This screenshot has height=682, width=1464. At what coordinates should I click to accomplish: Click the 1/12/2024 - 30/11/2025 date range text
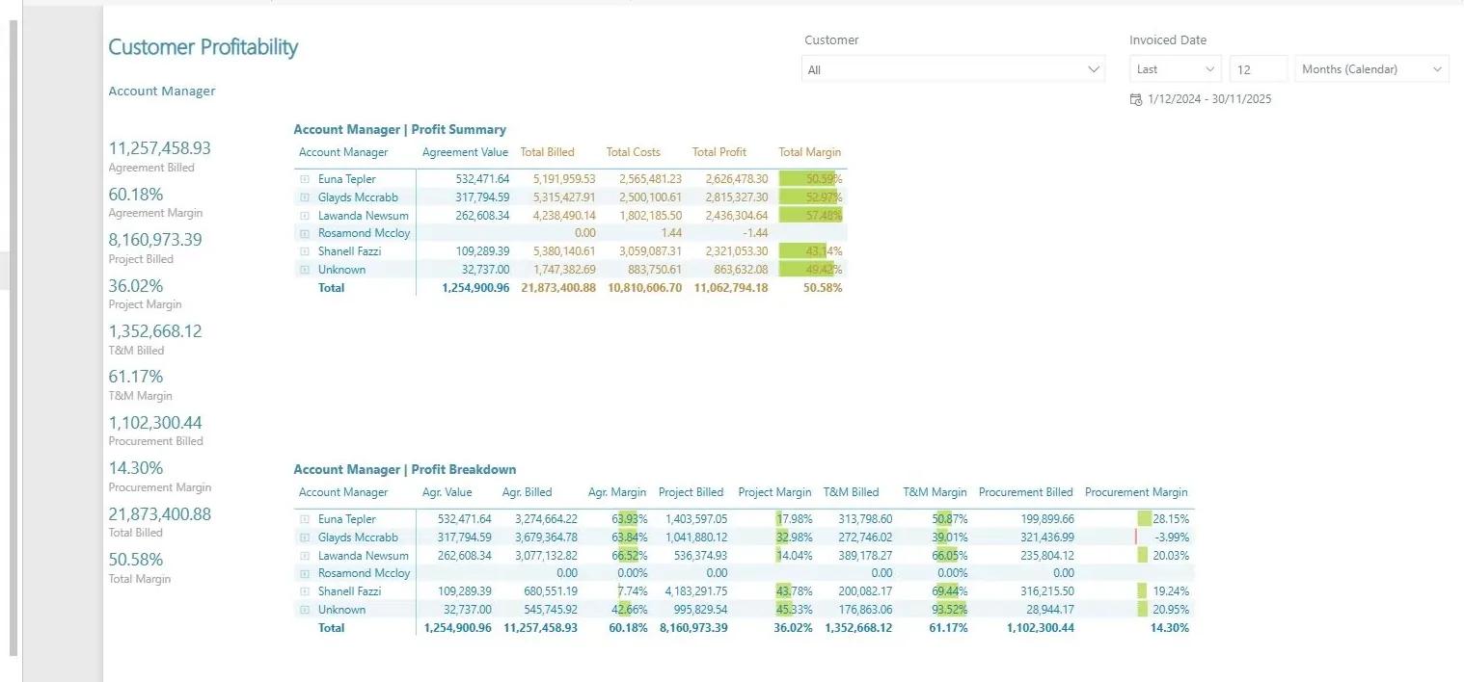(1209, 99)
